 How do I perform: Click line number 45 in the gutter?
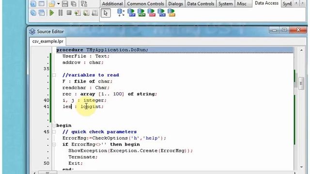click(46, 132)
